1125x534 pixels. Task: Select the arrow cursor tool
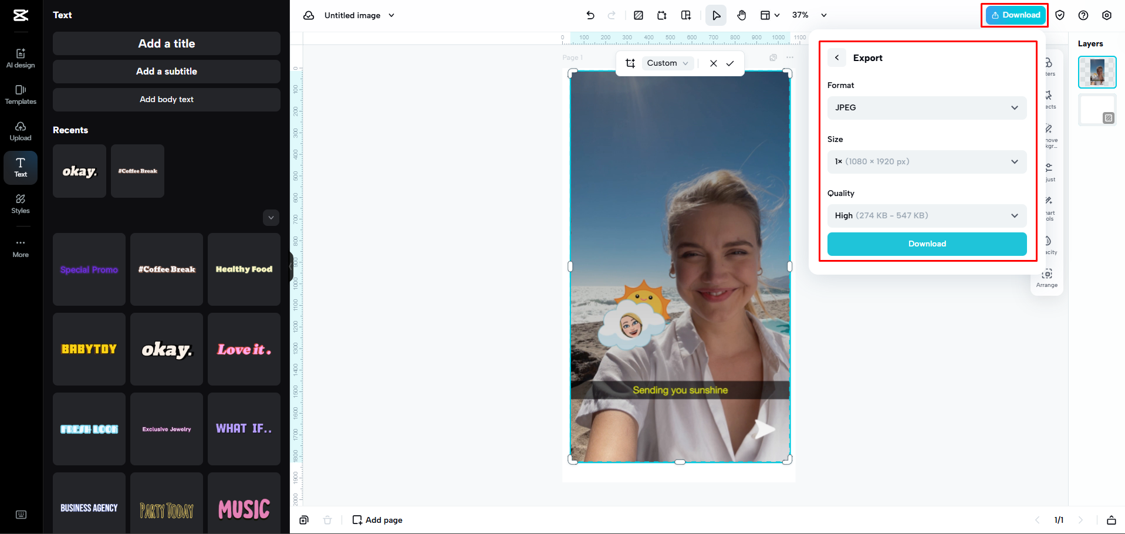(x=715, y=15)
